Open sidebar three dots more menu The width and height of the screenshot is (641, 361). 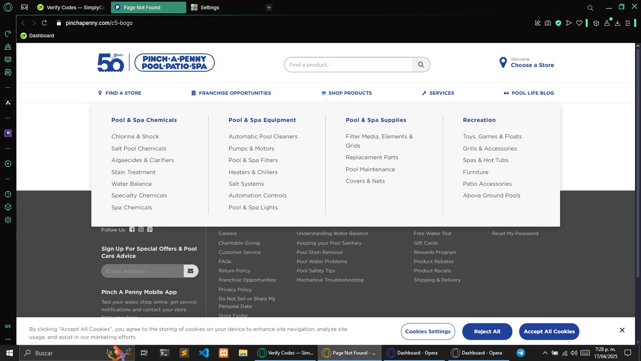pos(8,339)
